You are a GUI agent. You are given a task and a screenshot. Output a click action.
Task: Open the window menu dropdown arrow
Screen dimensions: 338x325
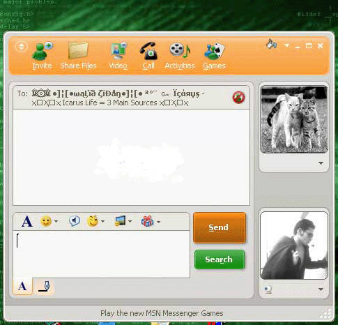[287, 45]
